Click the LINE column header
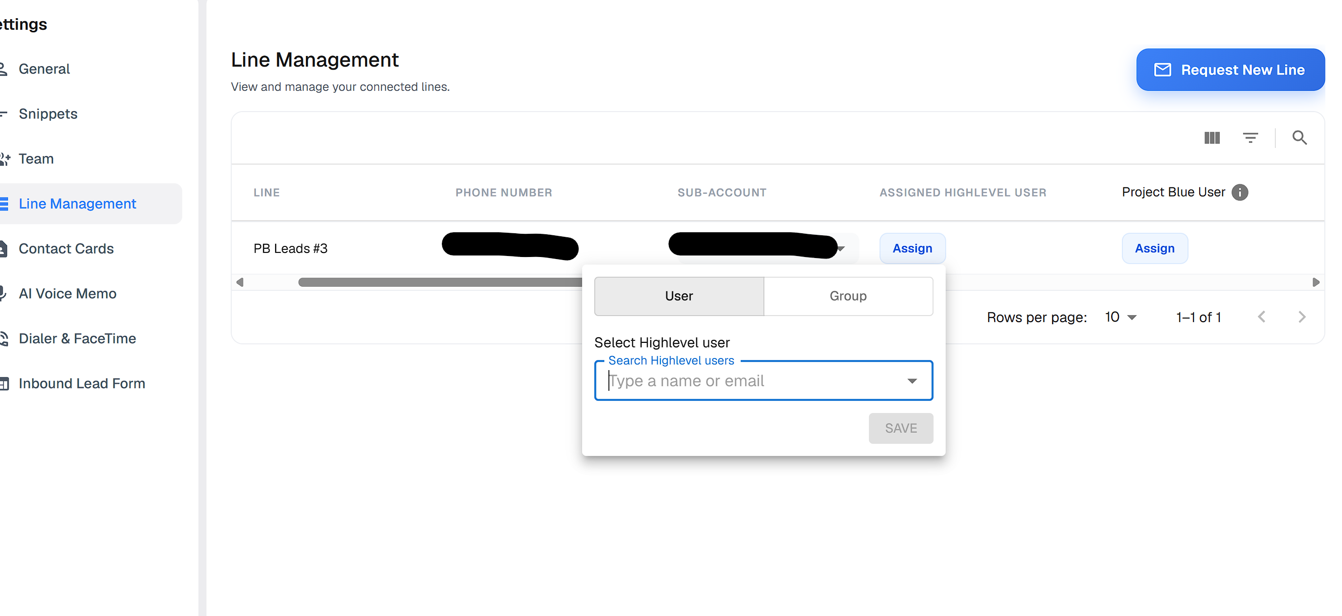The image size is (1342, 616). click(267, 192)
